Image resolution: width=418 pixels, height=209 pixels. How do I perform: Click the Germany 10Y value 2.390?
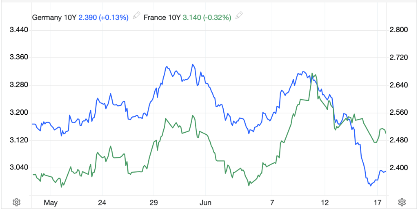(88, 17)
